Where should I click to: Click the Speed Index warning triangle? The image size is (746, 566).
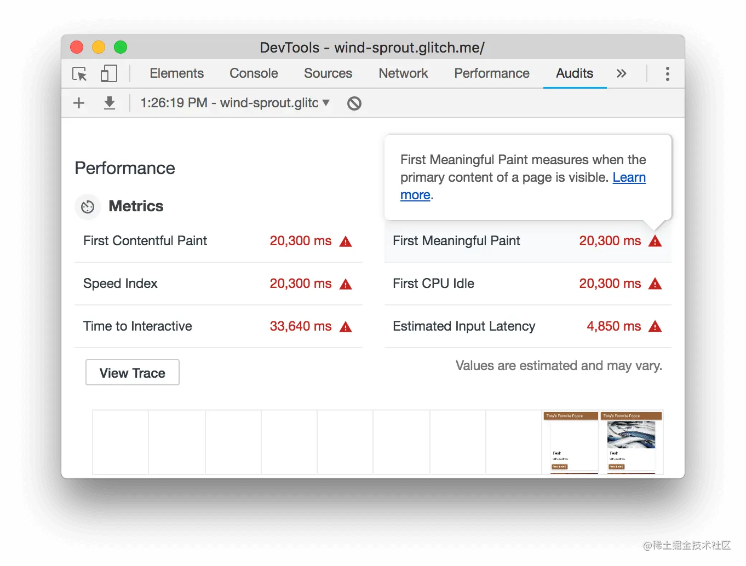[x=346, y=284]
